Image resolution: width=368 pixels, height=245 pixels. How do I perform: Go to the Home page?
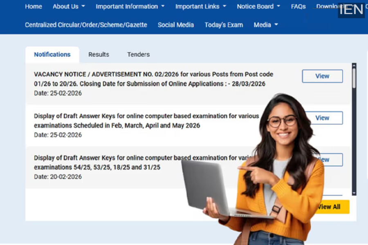click(x=33, y=7)
